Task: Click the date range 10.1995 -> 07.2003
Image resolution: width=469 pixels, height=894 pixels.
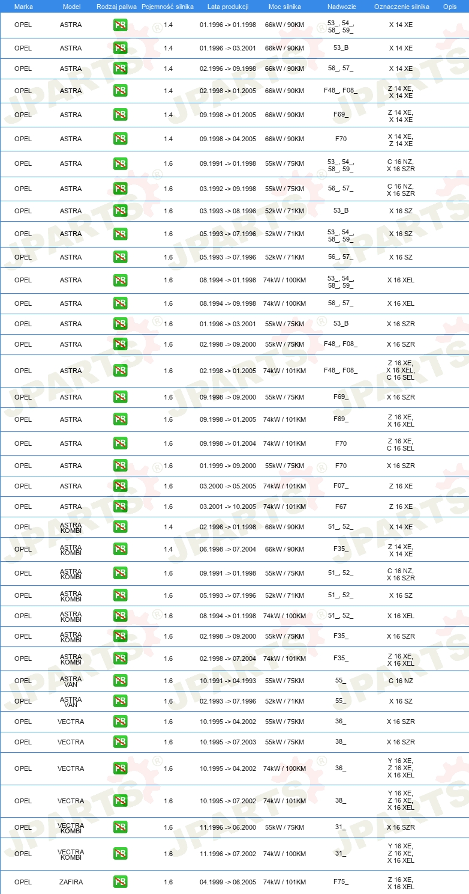Action: tap(228, 742)
